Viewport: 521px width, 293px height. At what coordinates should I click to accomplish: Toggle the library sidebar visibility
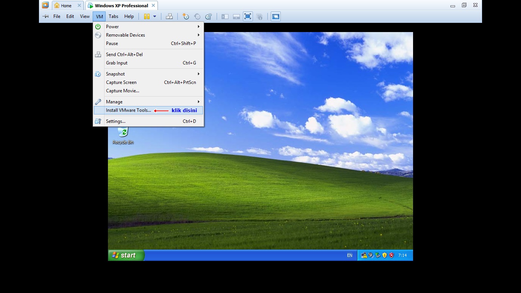[225, 16]
